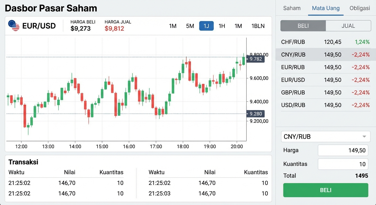
Task: Choose the 1BLN chart timeframe
Action: point(258,26)
